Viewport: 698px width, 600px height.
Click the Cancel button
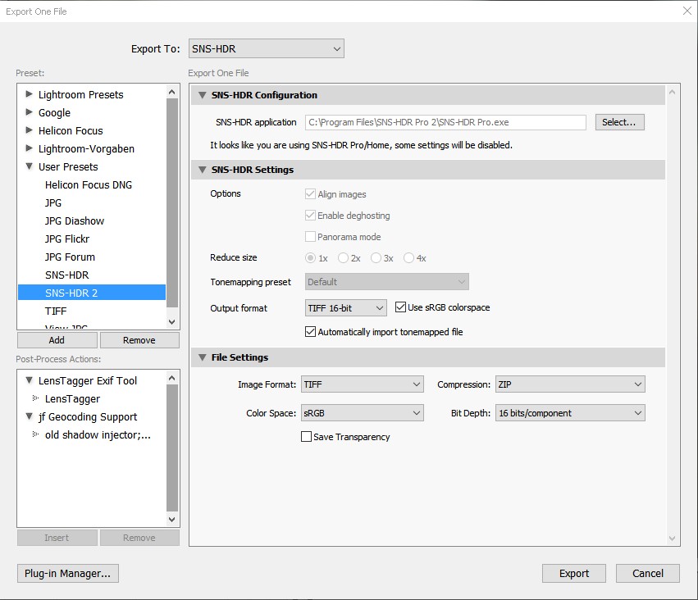point(648,573)
